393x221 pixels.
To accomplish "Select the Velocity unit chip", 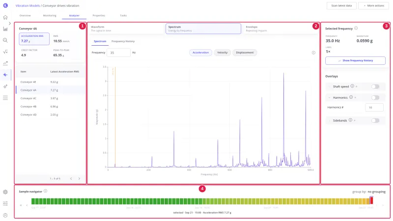I will point(223,53).
